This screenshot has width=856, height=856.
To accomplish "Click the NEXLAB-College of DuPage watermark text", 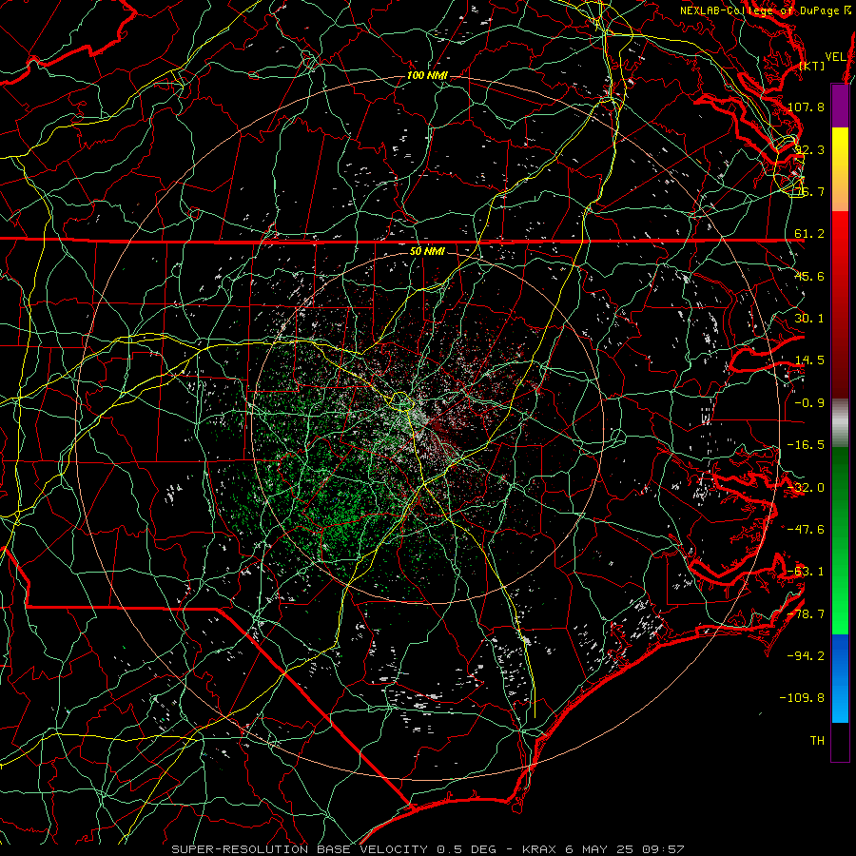I will pos(767,10).
